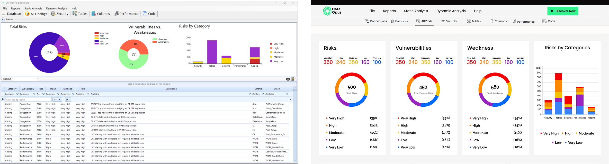Open Security view in DB_118873 window toolbar
609x164 pixels.
click(60, 14)
